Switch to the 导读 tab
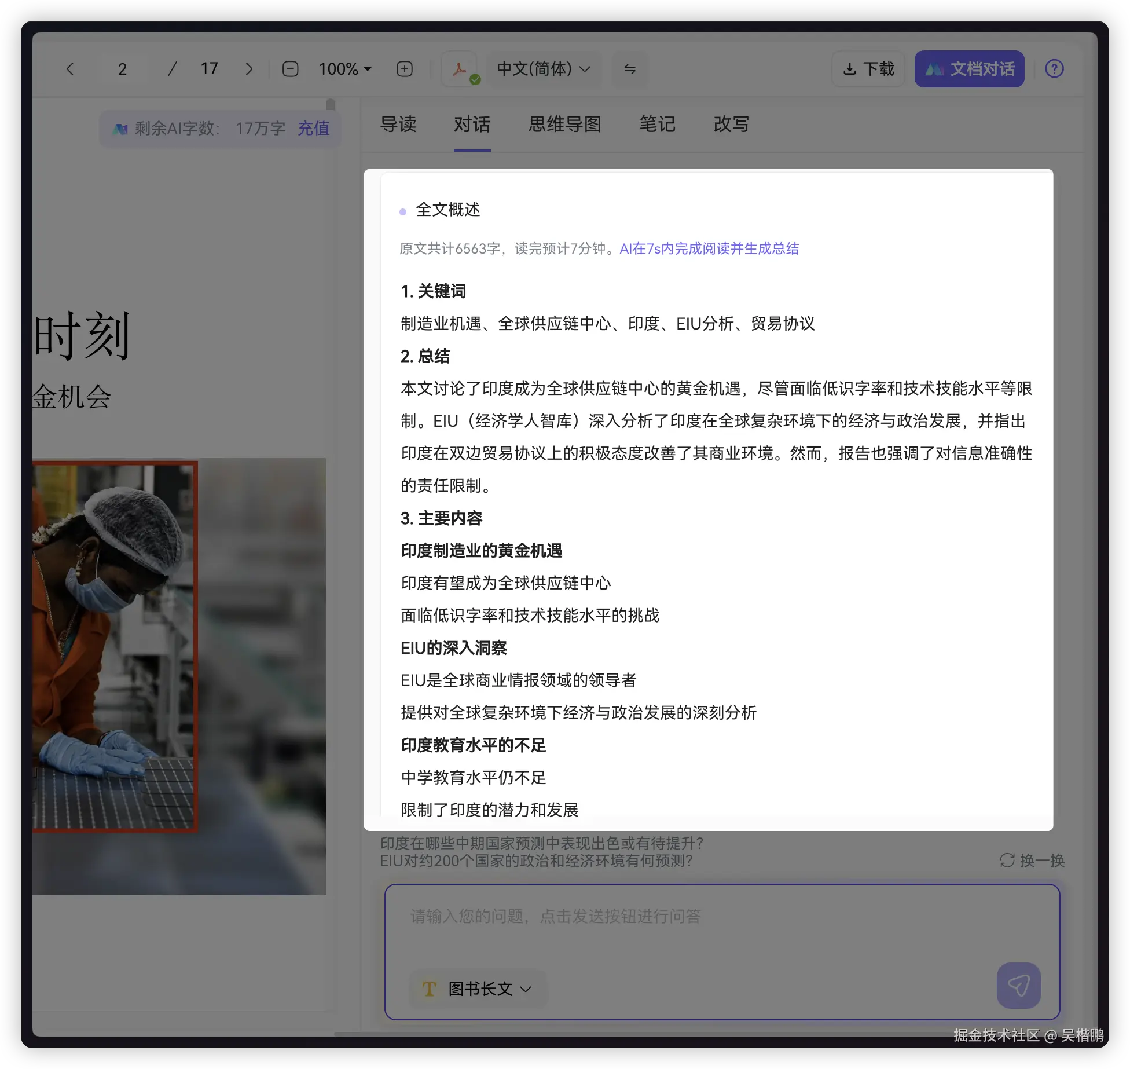This screenshot has height=1069, width=1130. (x=398, y=124)
